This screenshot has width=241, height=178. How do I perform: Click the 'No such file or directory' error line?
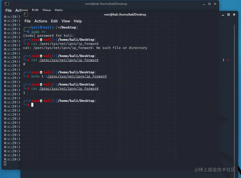[85, 48]
